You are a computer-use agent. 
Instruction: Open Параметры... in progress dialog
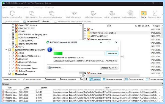coord(56,67)
